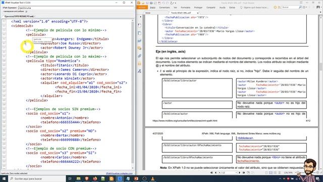Click the alquiler cod_alquiler="a1" line
This screenshot has width=323, height=182.
(x=84, y=83)
